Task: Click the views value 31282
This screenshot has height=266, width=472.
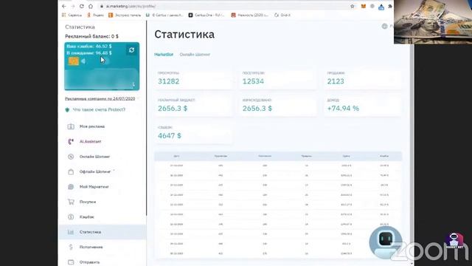Action: (169, 81)
